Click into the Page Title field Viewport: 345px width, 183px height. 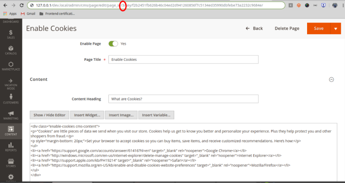point(183,59)
